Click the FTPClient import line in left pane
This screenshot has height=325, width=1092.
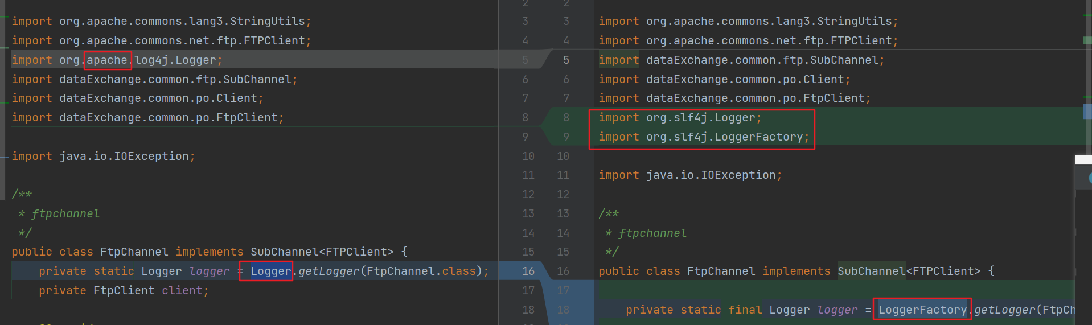pos(161,40)
